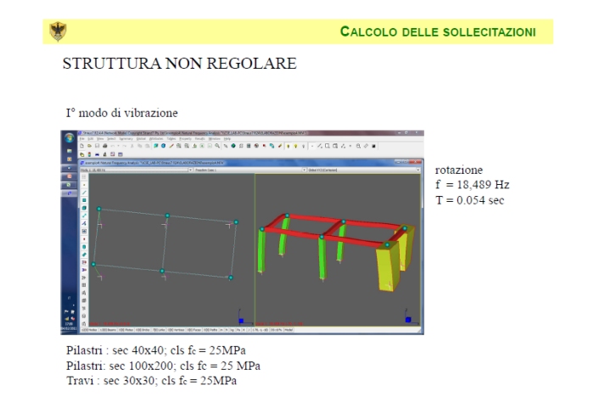594x420 pixels.
Task: Click the Windows Start orb button
Action: 68,138
